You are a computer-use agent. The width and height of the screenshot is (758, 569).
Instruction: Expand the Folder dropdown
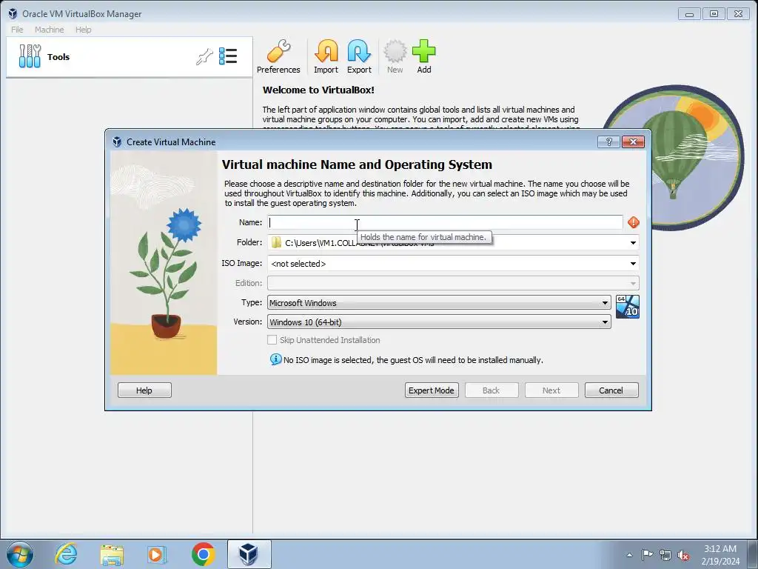coord(633,242)
